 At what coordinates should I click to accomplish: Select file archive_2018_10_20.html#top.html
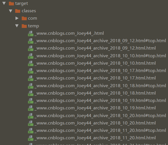(100, 116)
